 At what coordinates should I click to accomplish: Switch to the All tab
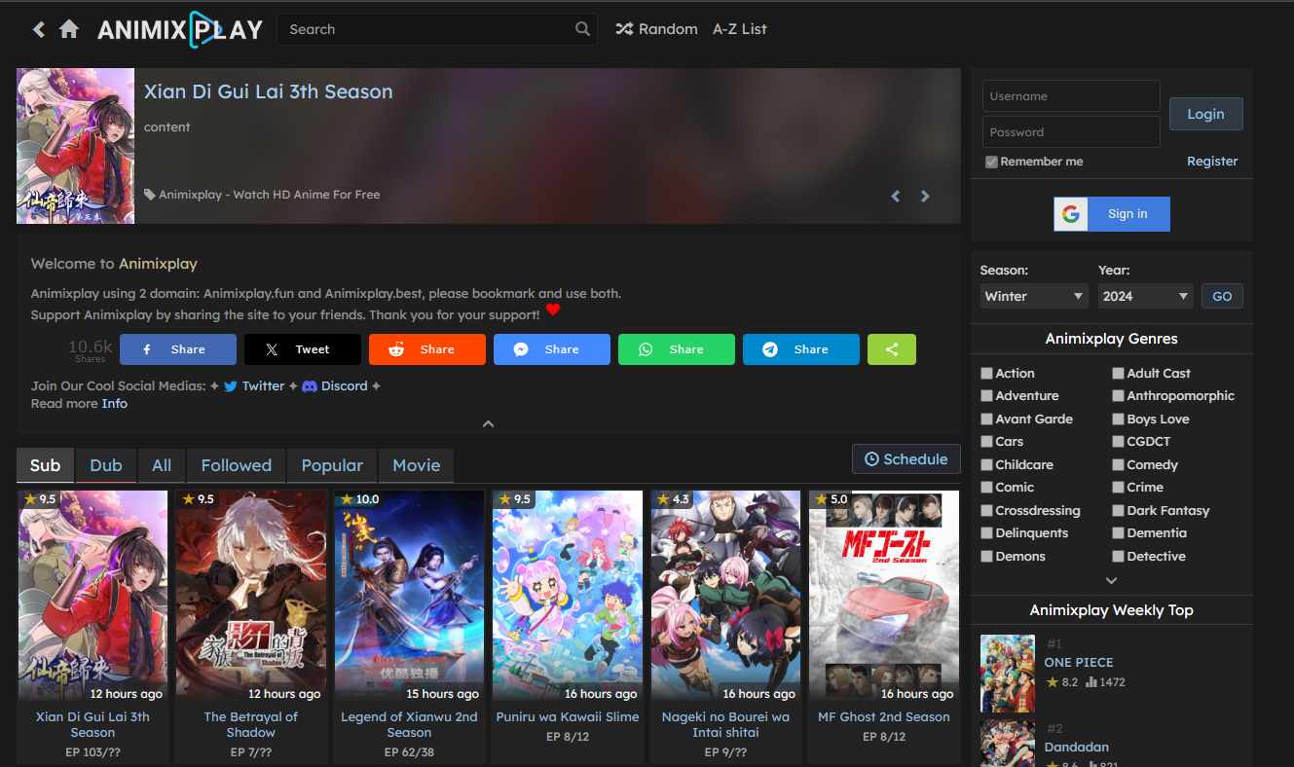[x=162, y=465]
